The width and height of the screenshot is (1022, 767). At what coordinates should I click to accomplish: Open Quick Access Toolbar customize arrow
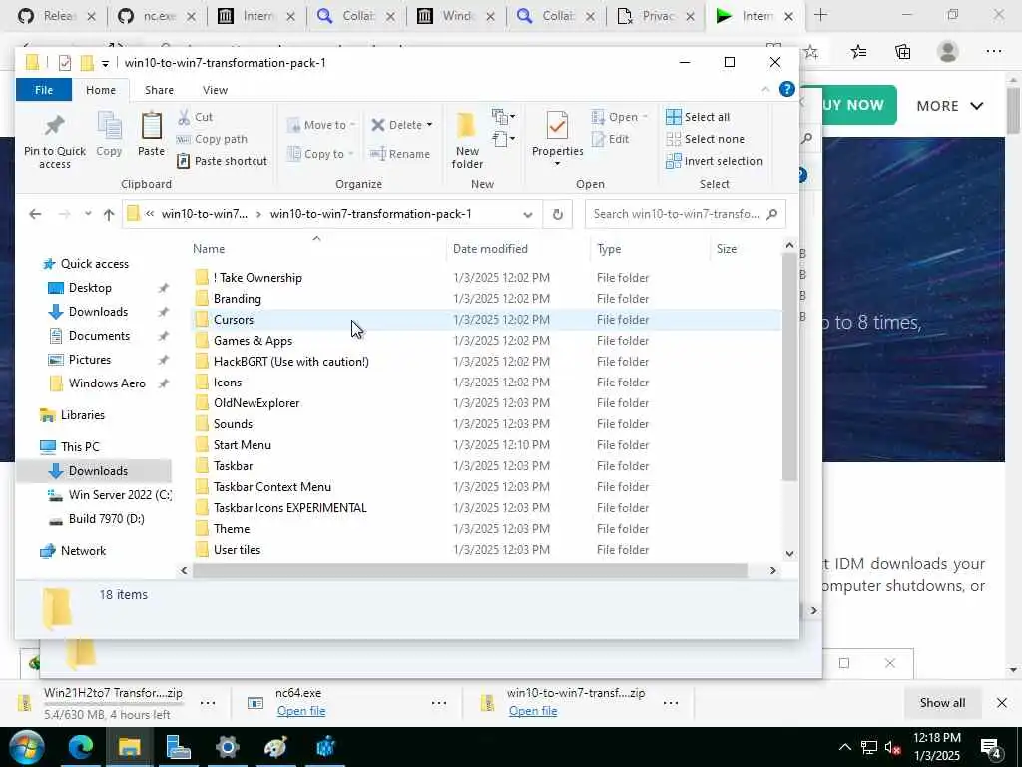coord(105,63)
